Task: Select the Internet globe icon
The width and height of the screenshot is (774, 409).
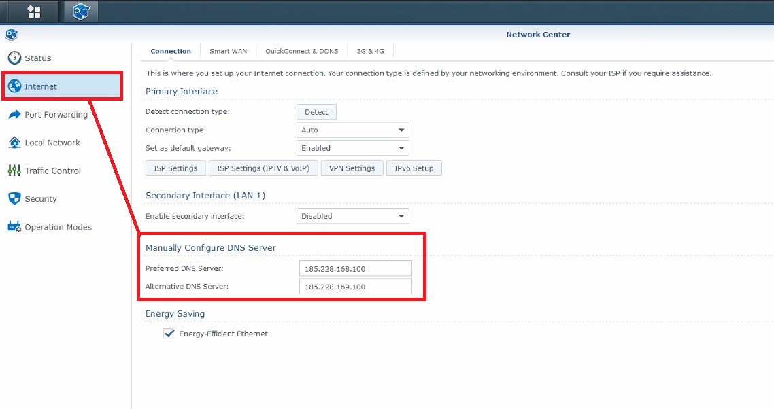Action: pos(14,86)
